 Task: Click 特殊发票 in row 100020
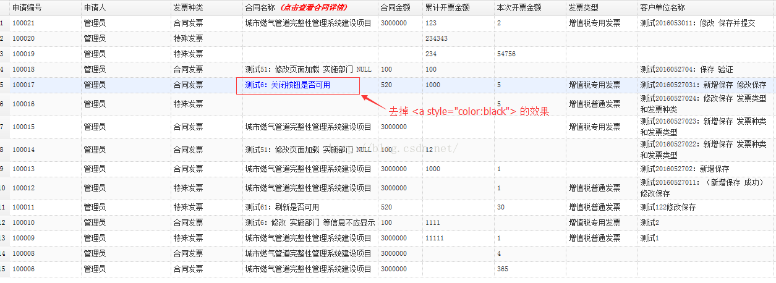(x=188, y=38)
